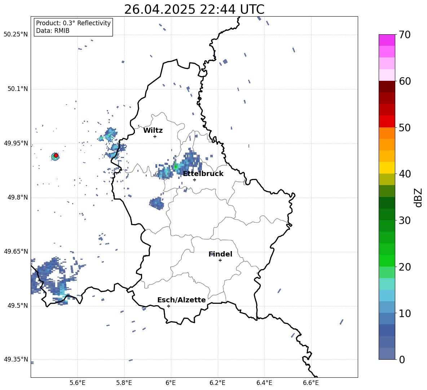Click the cross marker below Ettelbruck
The height and width of the screenshot is (390, 427).
pos(194,180)
